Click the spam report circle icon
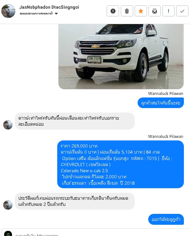Image resolution: width=190 pixels, height=236 pixels. point(113,11)
